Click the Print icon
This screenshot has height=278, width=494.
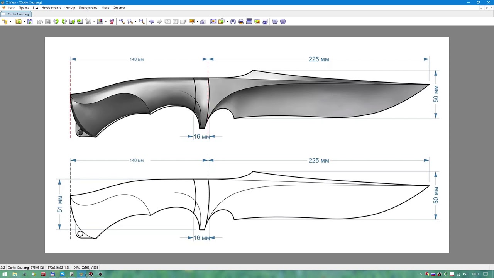tap(241, 22)
